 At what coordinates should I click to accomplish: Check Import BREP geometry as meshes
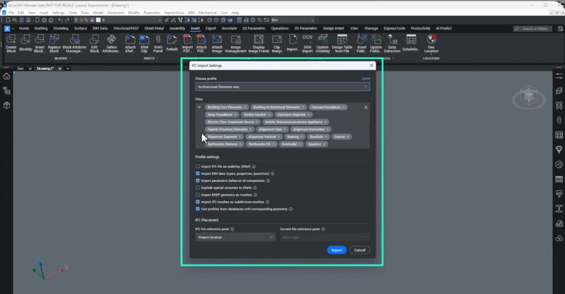198,195
